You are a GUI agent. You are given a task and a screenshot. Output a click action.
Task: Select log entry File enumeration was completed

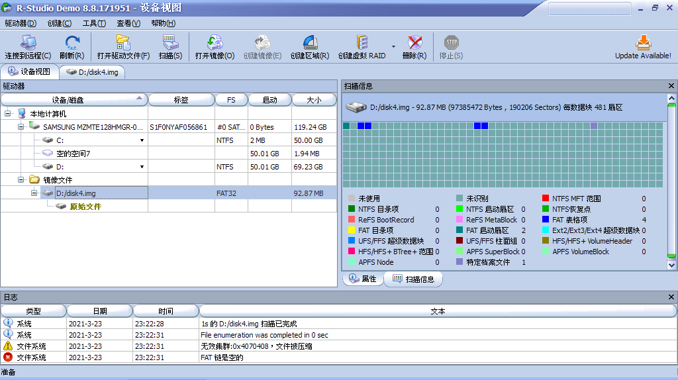tap(338, 334)
